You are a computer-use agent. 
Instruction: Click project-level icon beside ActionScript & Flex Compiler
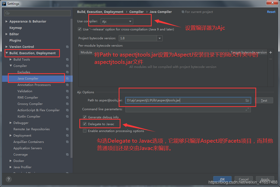pos(67,110)
